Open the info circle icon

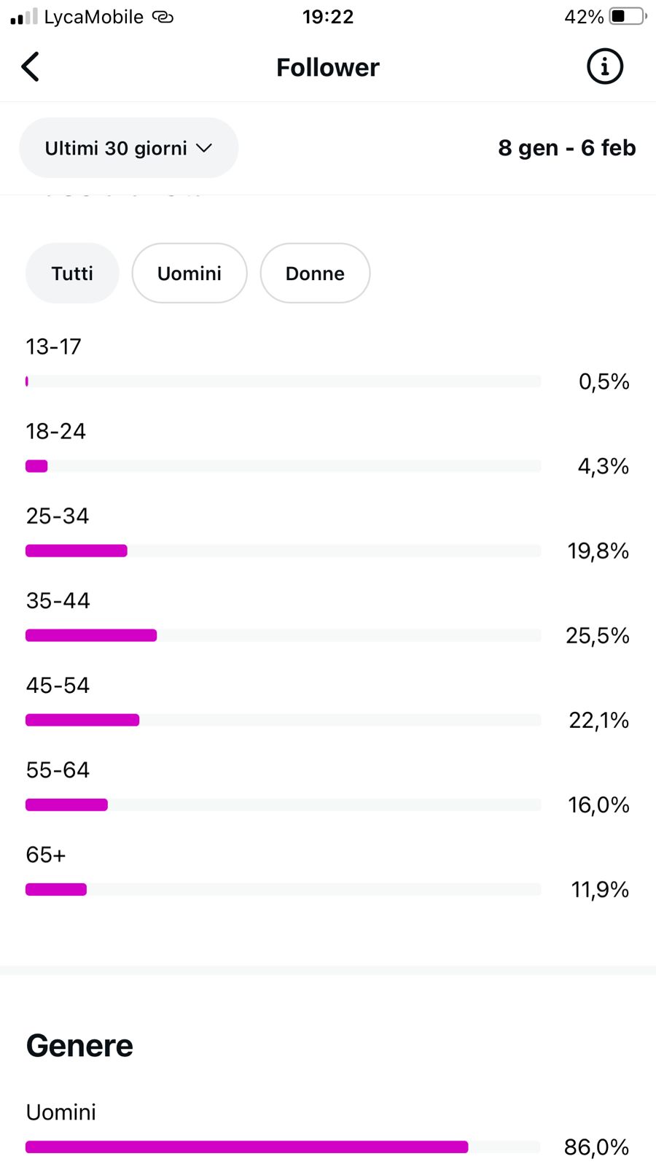point(604,67)
